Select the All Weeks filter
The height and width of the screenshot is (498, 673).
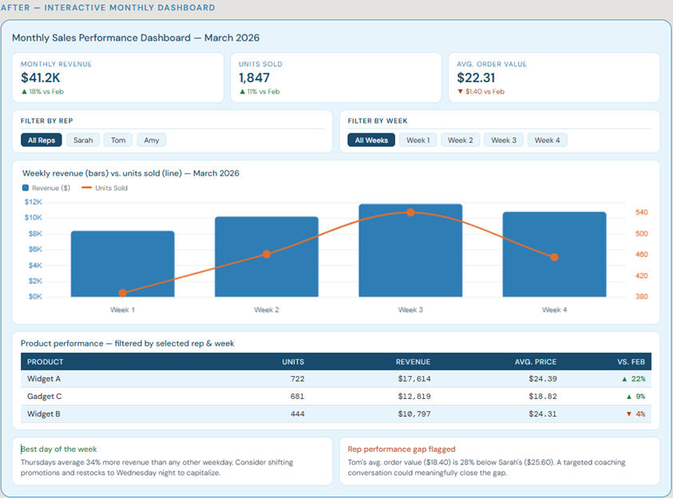[x=371, y=140]
